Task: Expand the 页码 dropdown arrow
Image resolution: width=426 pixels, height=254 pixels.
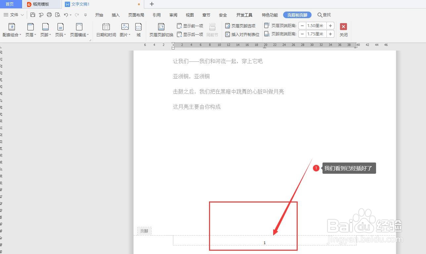Action: pos(65,35)
